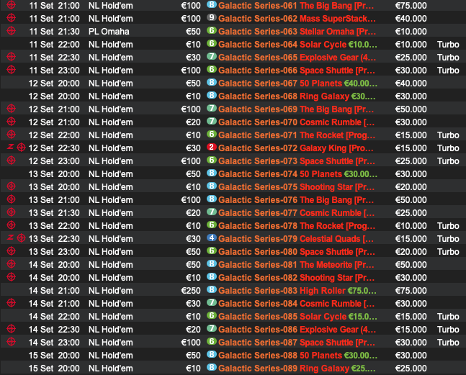Screen dimensions: 466x375
Task: Open Galactic Series-081 The Meteorite tournament
Action: coord(296,265)
